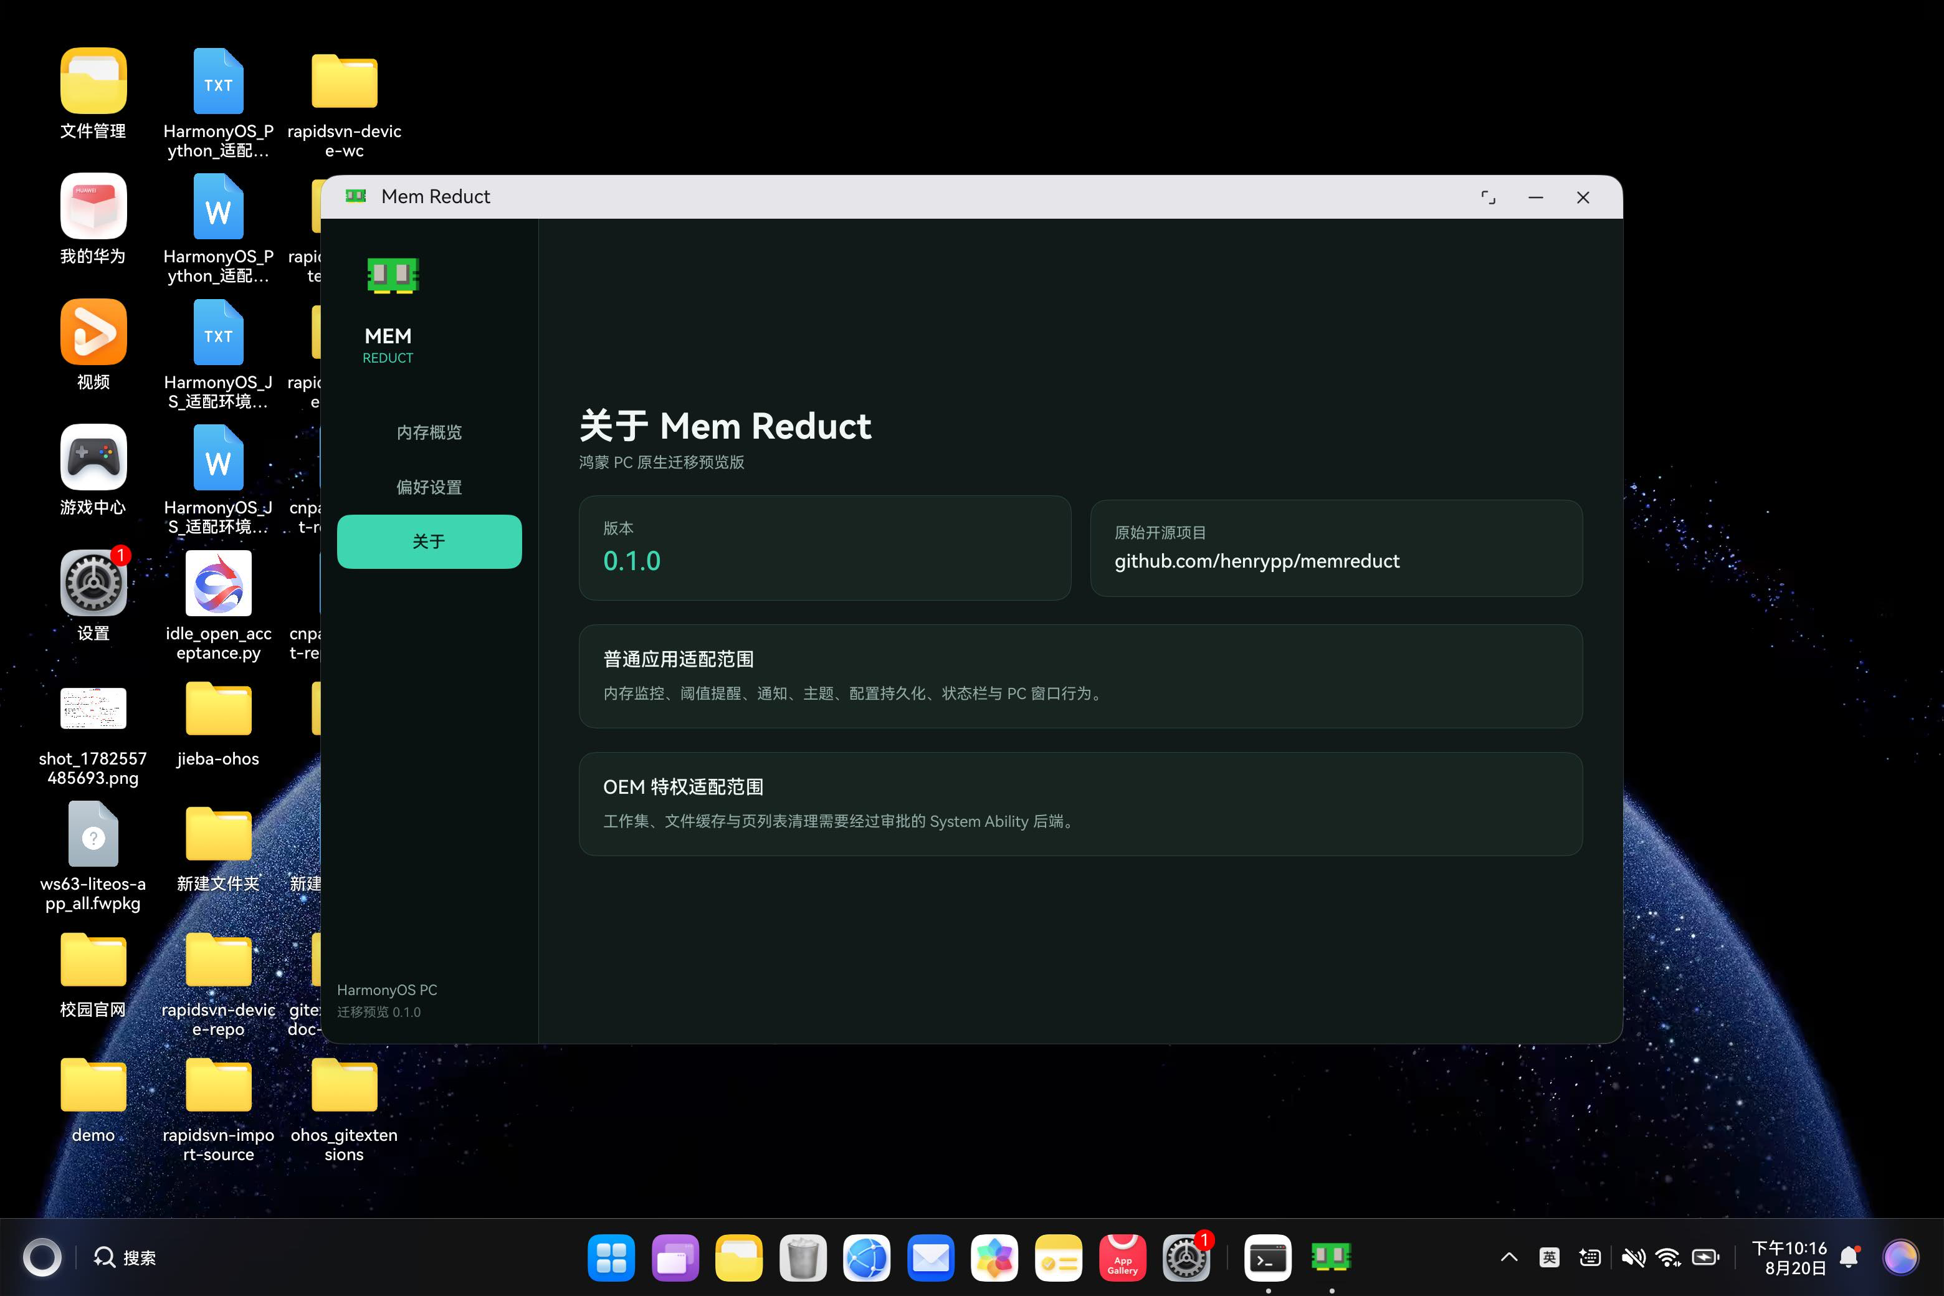The width and height of the screenshot is (1944, 1296).
Task: Open the 偏好设置 sidebar tab
Action: (x=429, y=487)
